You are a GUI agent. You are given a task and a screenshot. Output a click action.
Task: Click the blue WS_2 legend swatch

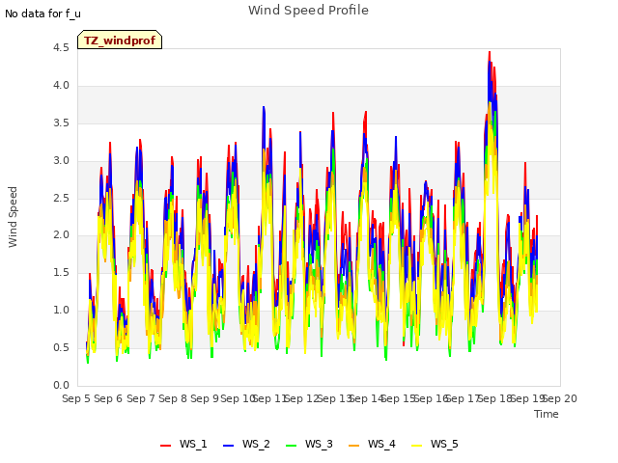pos(228,445)
